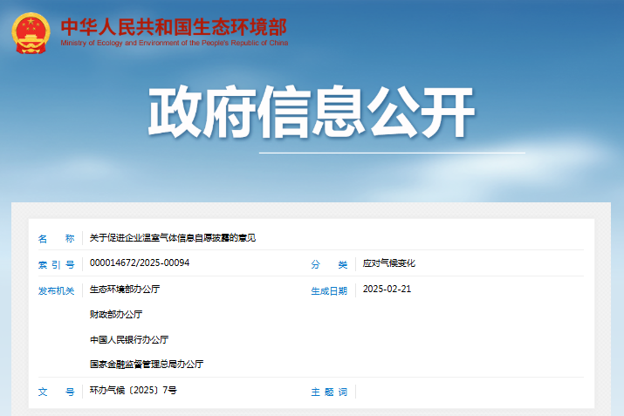The height and width of the screenshot is (416, 624).
Task: Click the 发布机关 field label
Action: (57, 290)
